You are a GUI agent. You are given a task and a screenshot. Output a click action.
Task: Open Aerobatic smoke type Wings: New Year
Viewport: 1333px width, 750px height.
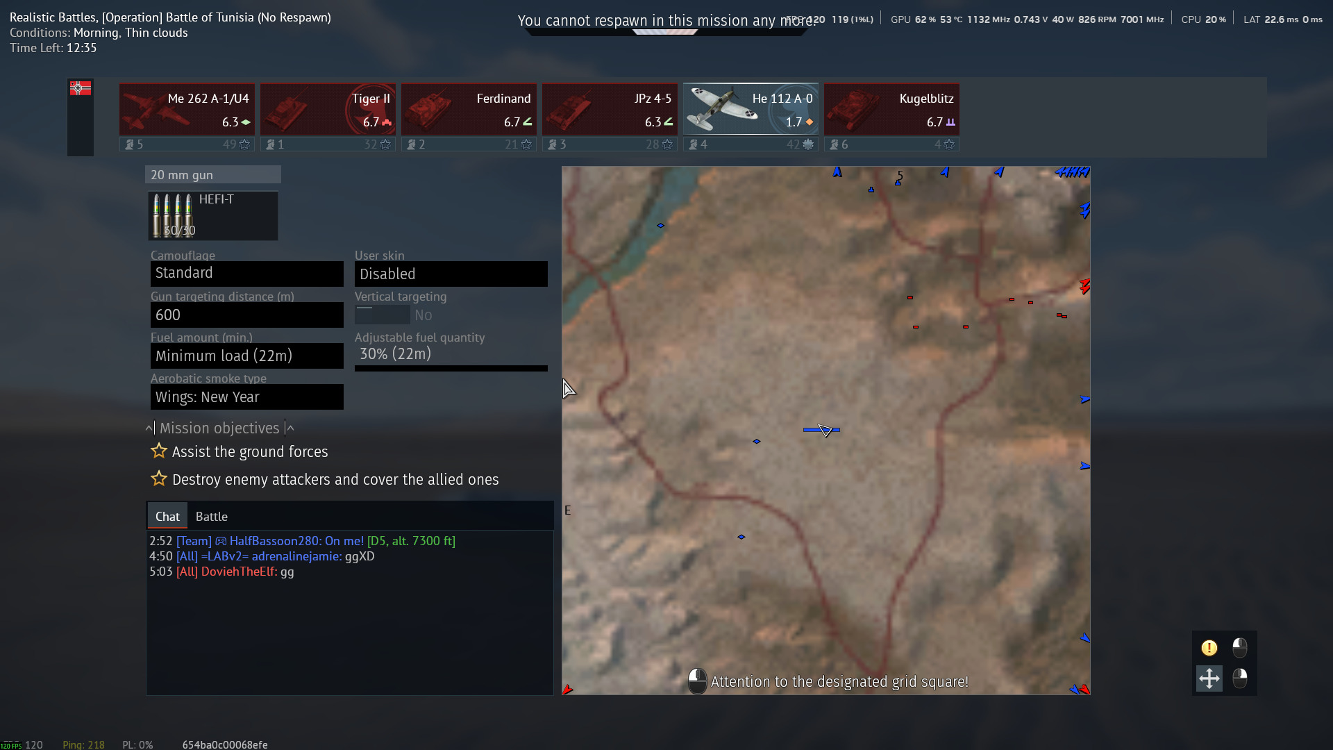click(x=246, y=397)
